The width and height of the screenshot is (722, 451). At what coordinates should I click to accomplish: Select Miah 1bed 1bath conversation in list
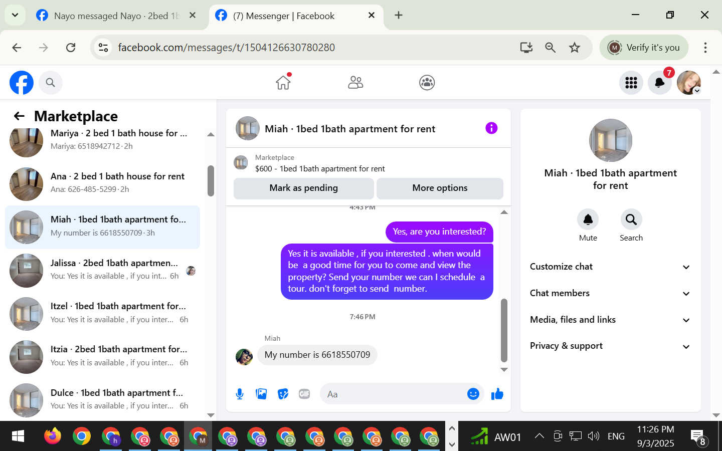pos(102,227)
